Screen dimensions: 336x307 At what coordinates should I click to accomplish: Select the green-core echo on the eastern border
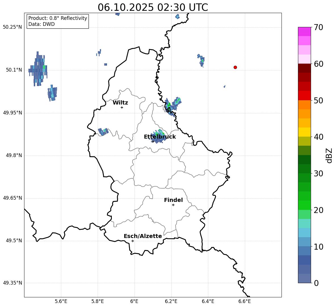(172, 106)
